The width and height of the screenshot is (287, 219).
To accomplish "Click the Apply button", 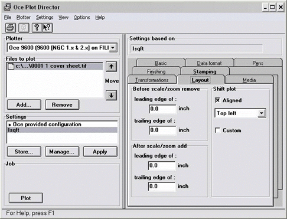I will 100,152.
